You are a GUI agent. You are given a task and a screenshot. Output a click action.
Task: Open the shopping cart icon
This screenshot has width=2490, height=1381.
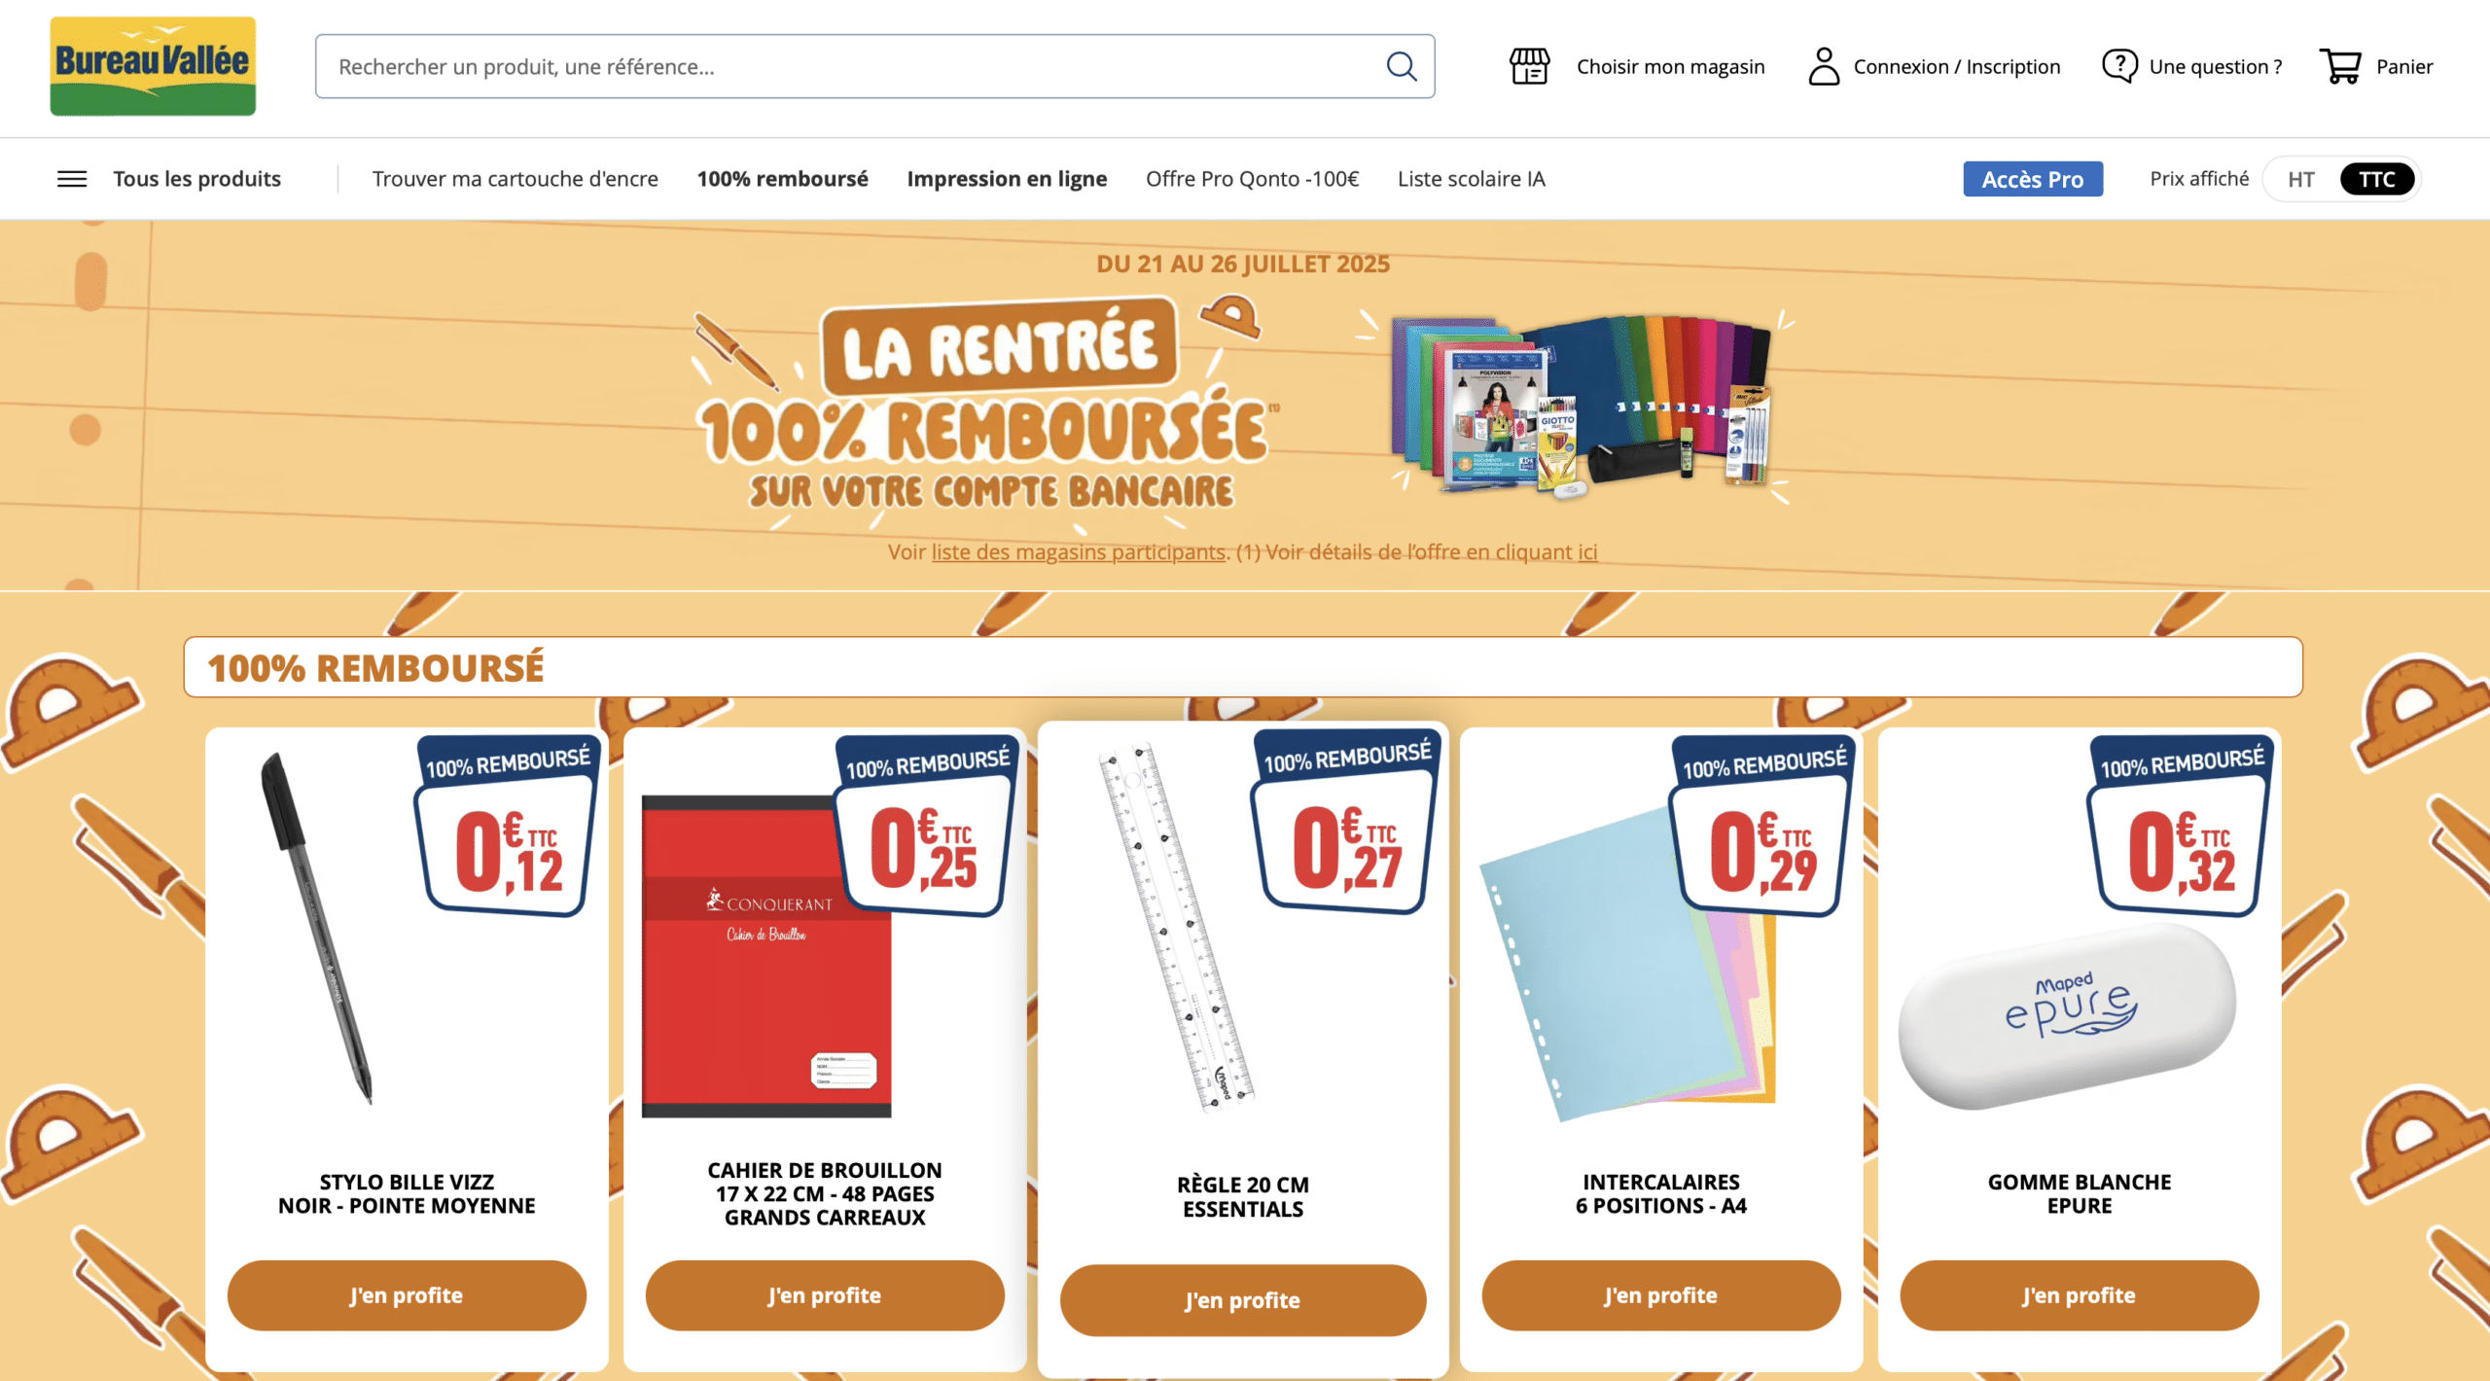click(x=2340, y=66)
